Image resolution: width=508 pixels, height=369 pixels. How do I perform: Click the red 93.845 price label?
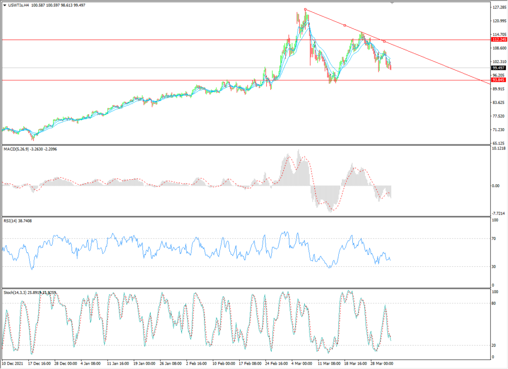499,80
